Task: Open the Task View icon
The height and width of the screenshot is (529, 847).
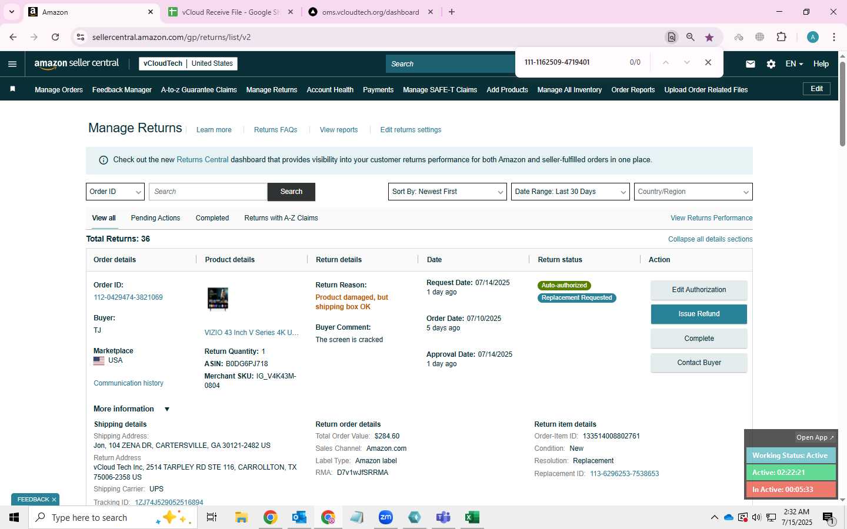Action: pyautogui.click(x=212, y=517)
